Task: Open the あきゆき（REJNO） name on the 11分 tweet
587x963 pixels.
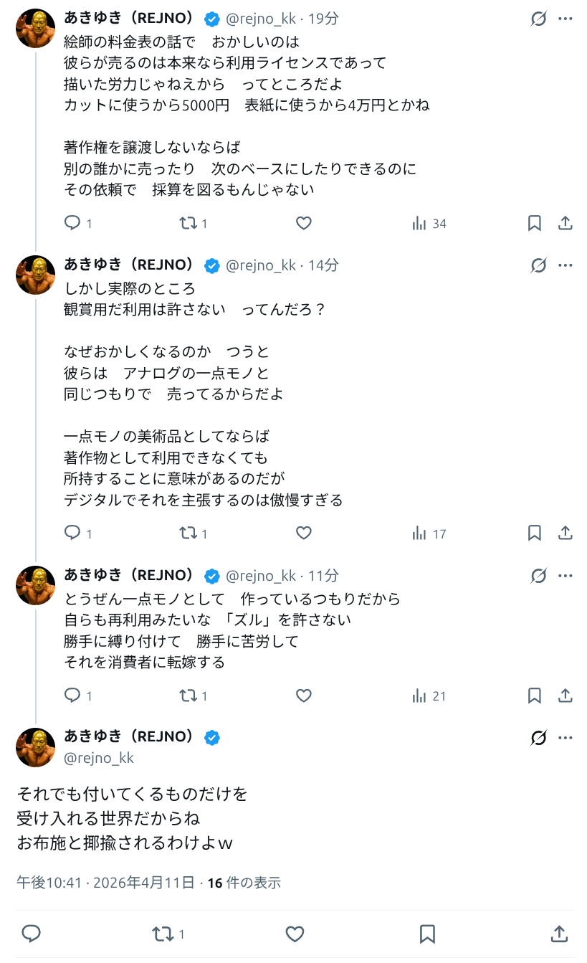Action: [x=130, y=575]
